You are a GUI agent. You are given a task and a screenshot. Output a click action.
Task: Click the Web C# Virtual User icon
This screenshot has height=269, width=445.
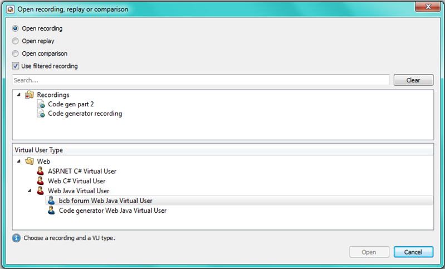(x=41, y=181)
